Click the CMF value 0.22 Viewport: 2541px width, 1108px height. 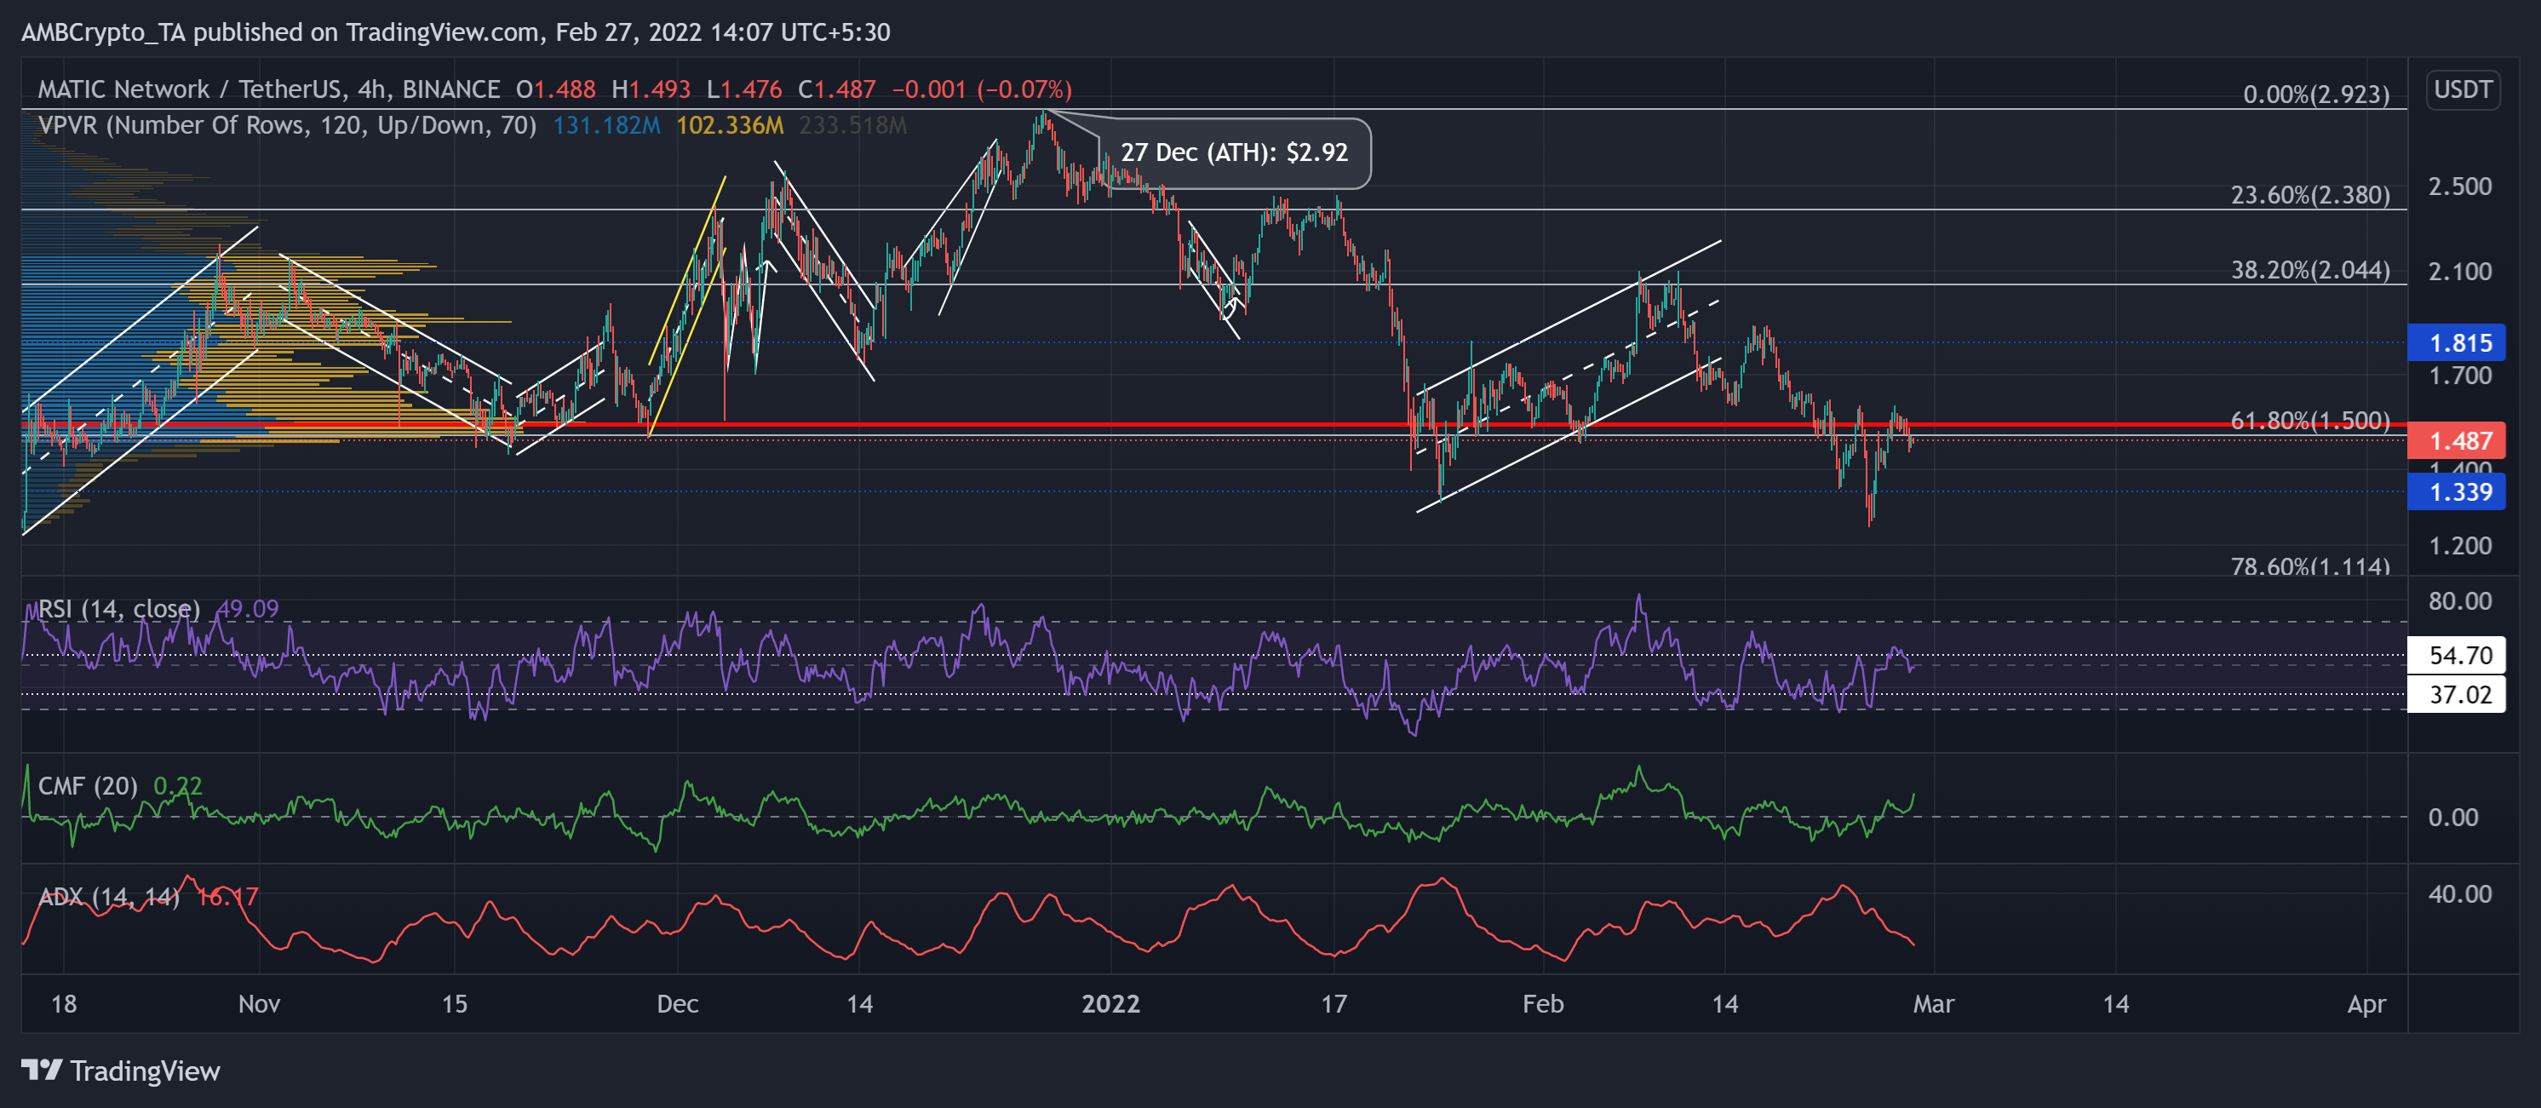tap(178, 786)
